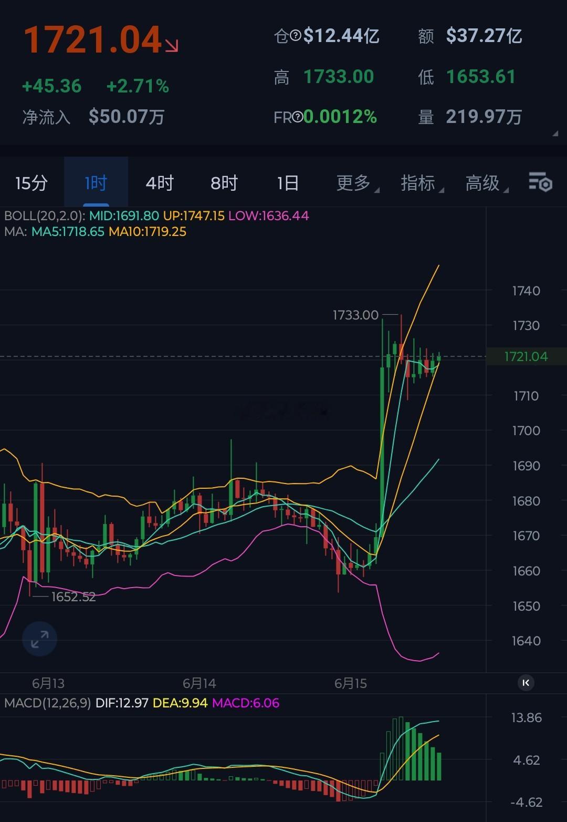Screen dimensions: 567x822
Task: Tap the MA10:1719.25 label
Action: 148,232
